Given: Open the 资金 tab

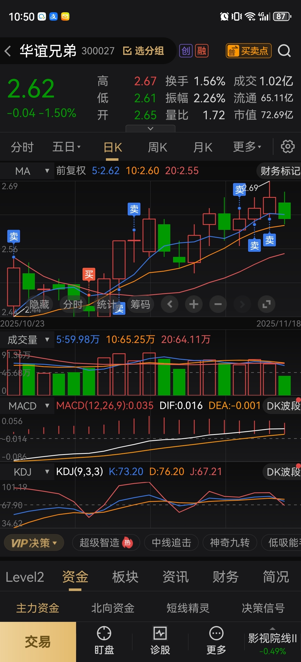Looking at the screenshot, I should (x=75, y=577).
